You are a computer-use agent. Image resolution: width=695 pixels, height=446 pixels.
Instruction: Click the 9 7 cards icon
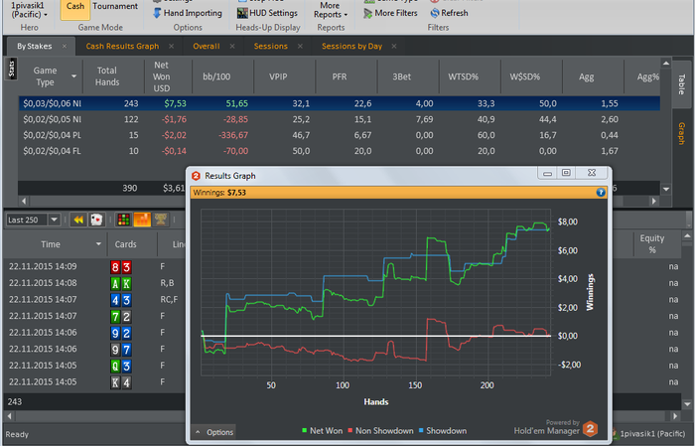(120, 350)
